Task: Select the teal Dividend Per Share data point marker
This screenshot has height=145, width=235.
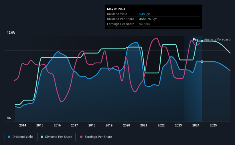Action: pyautogui.click(x=202, y=41)
